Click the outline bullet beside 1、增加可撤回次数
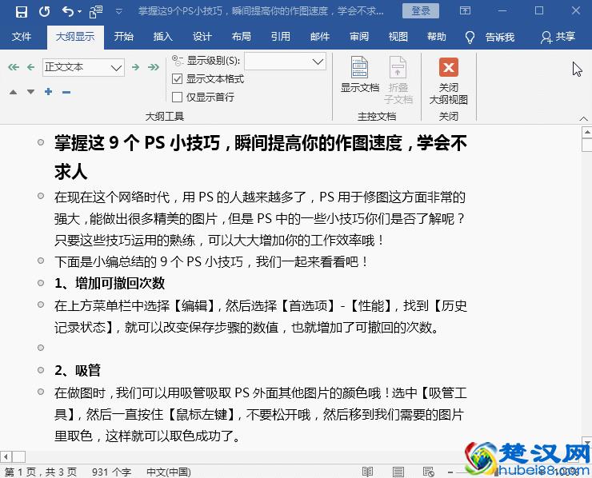Image resolution: width=592 pixels, height=478 pixels. (41, 283)
